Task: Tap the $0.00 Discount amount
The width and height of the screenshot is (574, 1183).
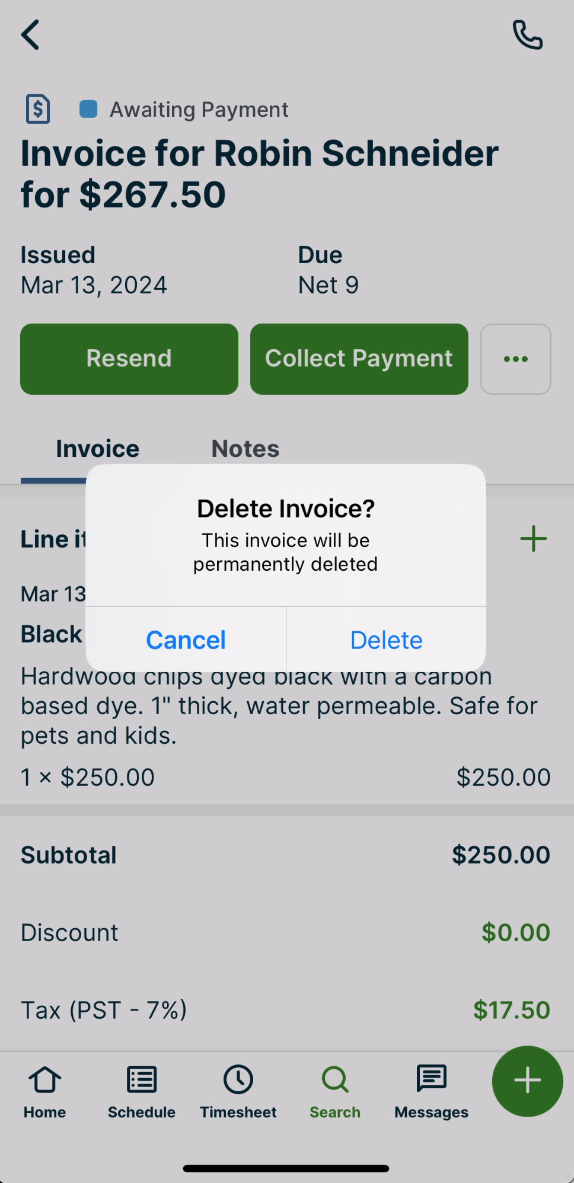Action: click(x=516, y=932)
